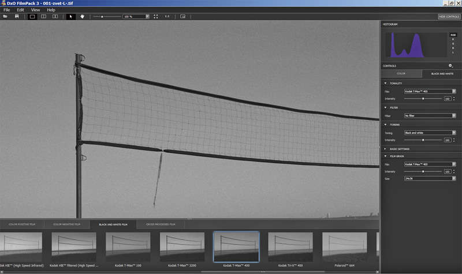Click the Hide Controls button
The width and height of the screenshot is (462, 274).
pos(449,17)
